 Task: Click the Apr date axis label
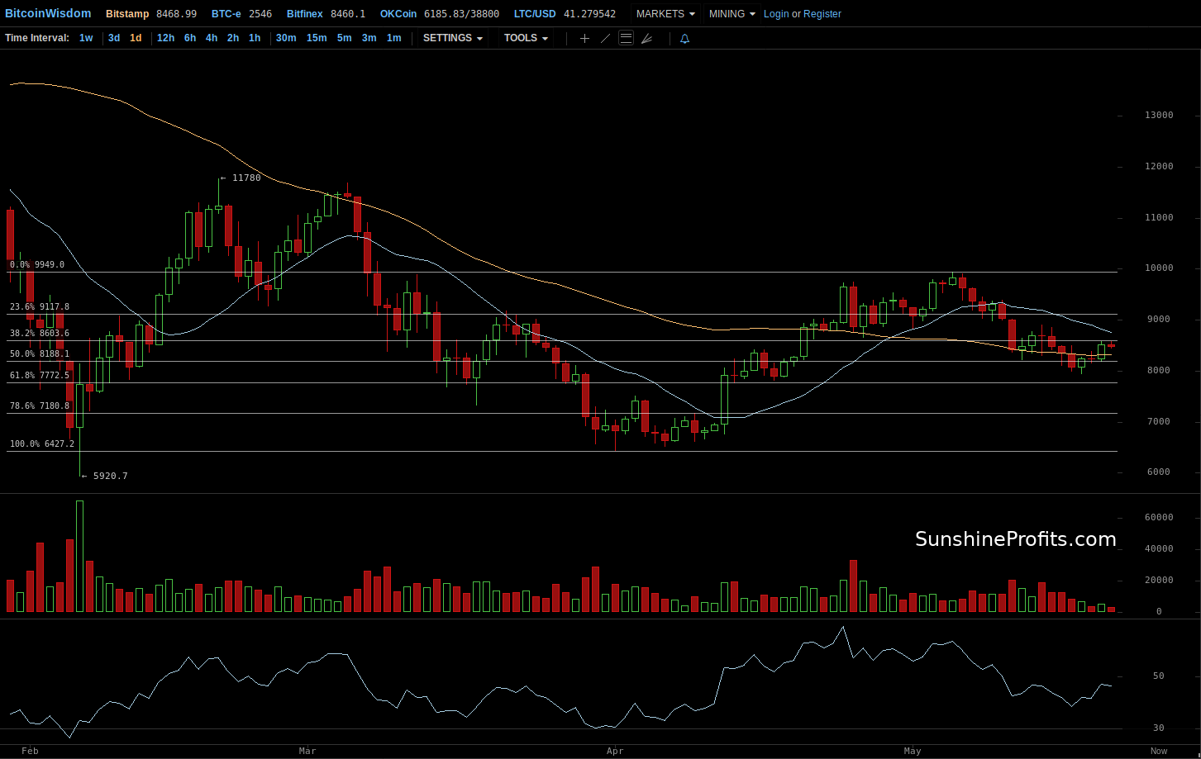[614, 751]
